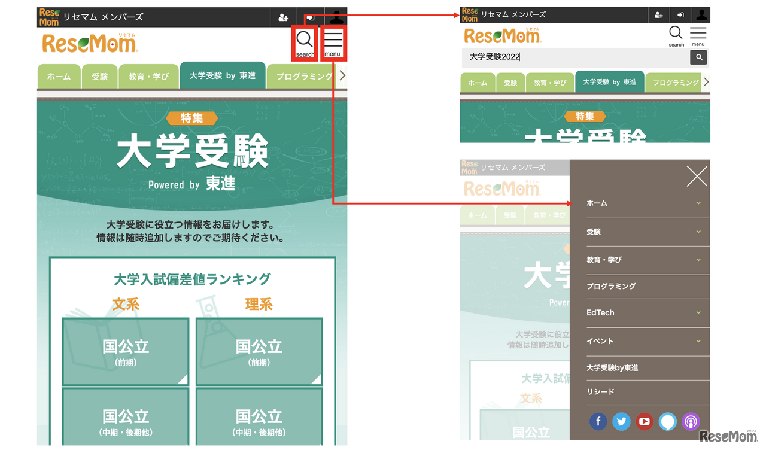Click the profile silhouette icon in the search-open screenshot
This screenshot has width=766, height=450.
click(701, 15)
